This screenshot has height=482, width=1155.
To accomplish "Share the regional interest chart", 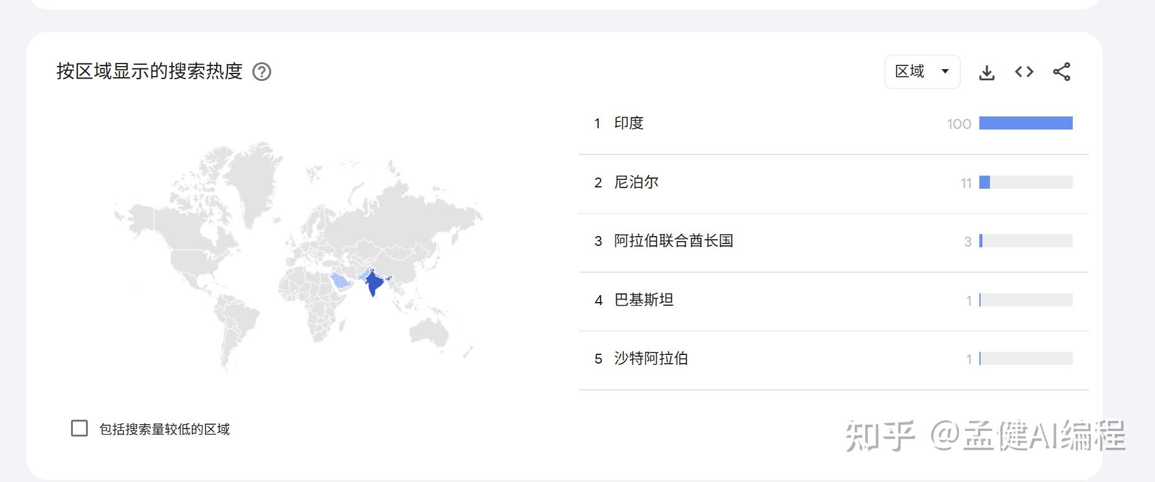I will click(x=1062, y=72).
